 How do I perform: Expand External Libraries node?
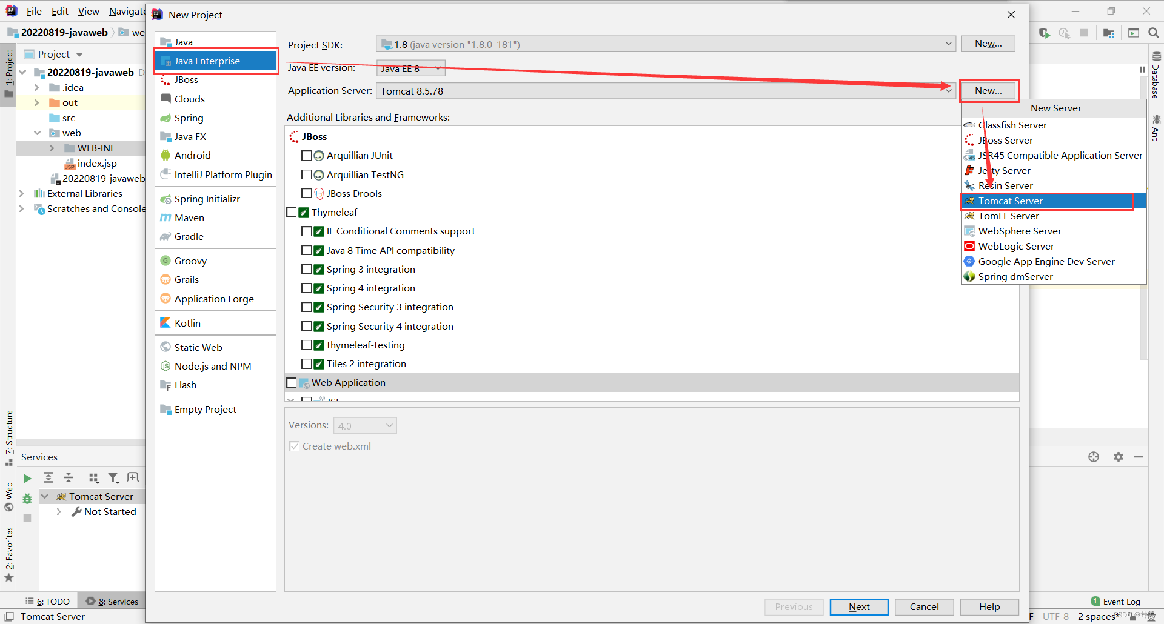(x=22, y=194)
